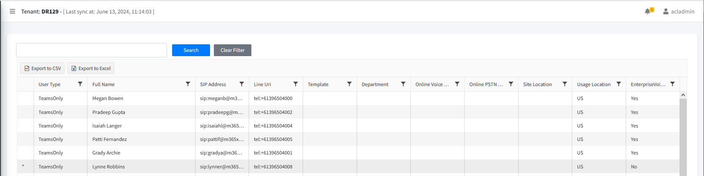Focus the search text field
704x176 pixels.
(x=92, y=50)
